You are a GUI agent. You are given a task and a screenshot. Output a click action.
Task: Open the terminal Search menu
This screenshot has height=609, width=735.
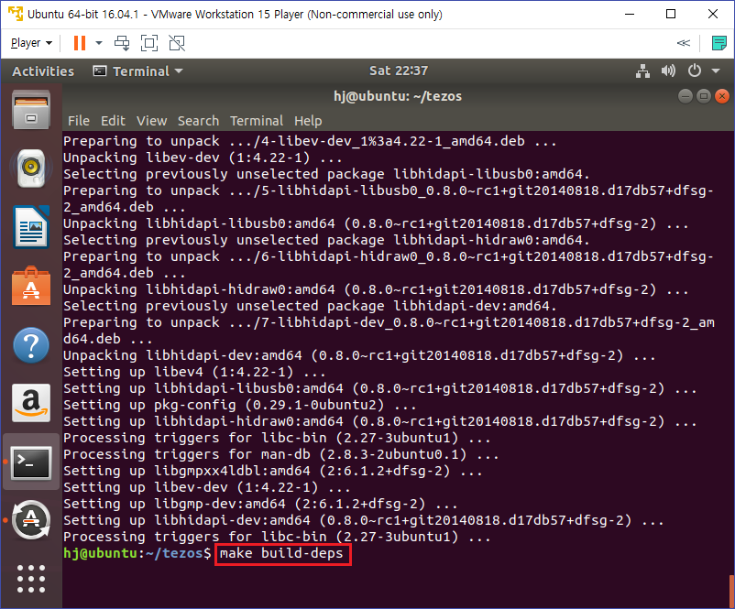(x=198, y=121)
